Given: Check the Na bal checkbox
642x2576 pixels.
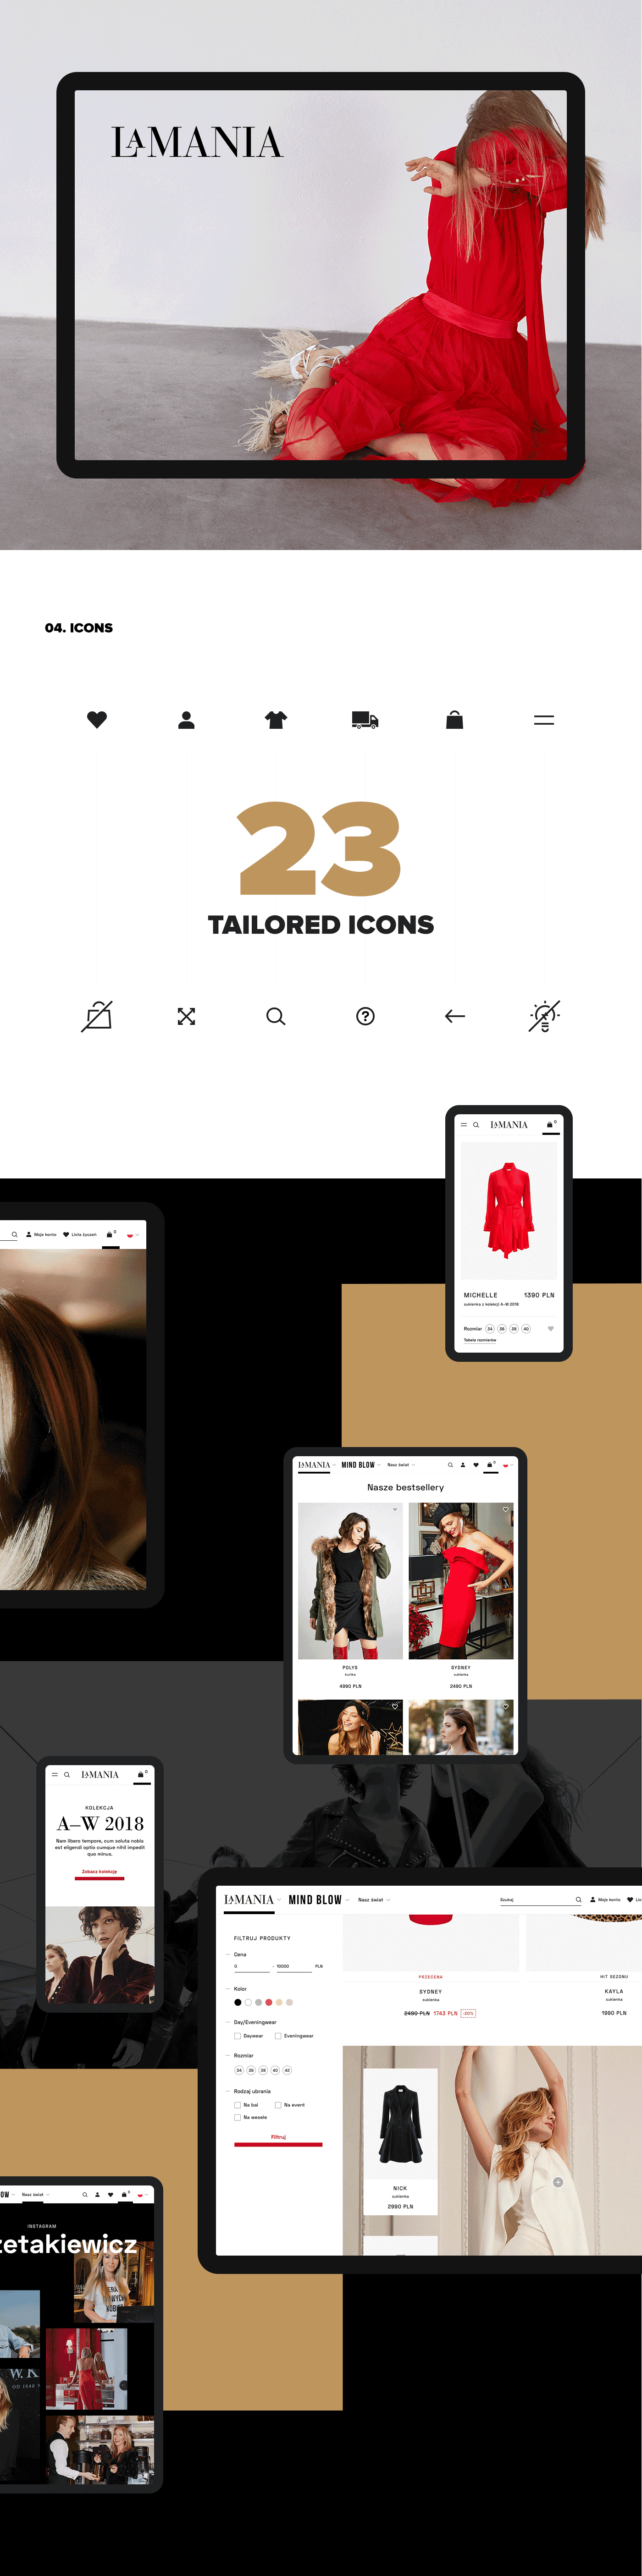Looking at the screenshot, I should tap(237, 2105).
